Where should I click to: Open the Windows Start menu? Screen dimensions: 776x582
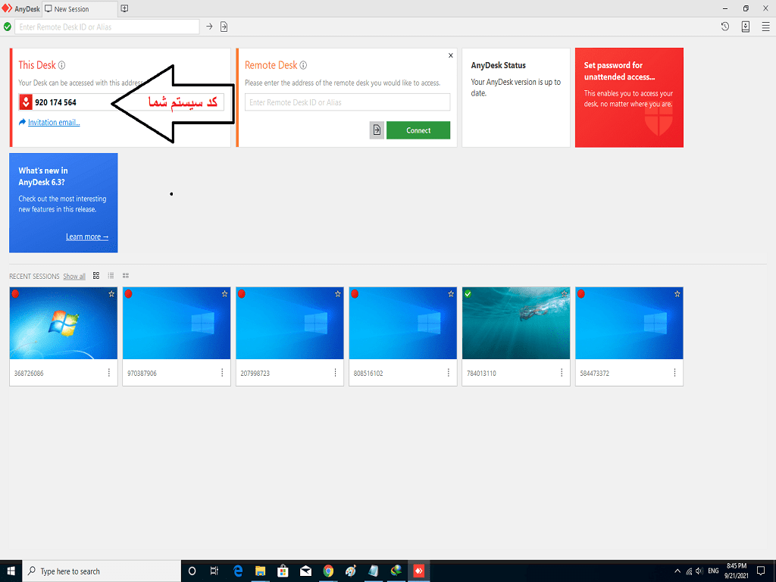[11, 571]
